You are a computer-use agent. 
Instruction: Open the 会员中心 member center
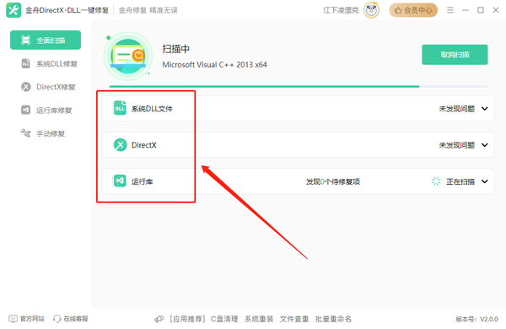413,10
